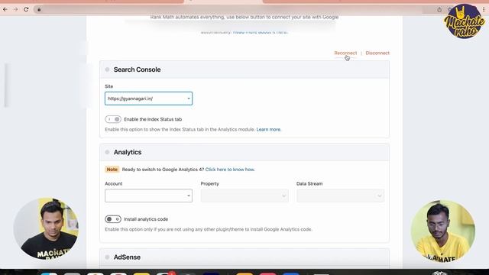The height and width of the screenshot is (275, 489).
Task: Toggle Enable the Index Status tab switch
Action: tap(113, 119)
